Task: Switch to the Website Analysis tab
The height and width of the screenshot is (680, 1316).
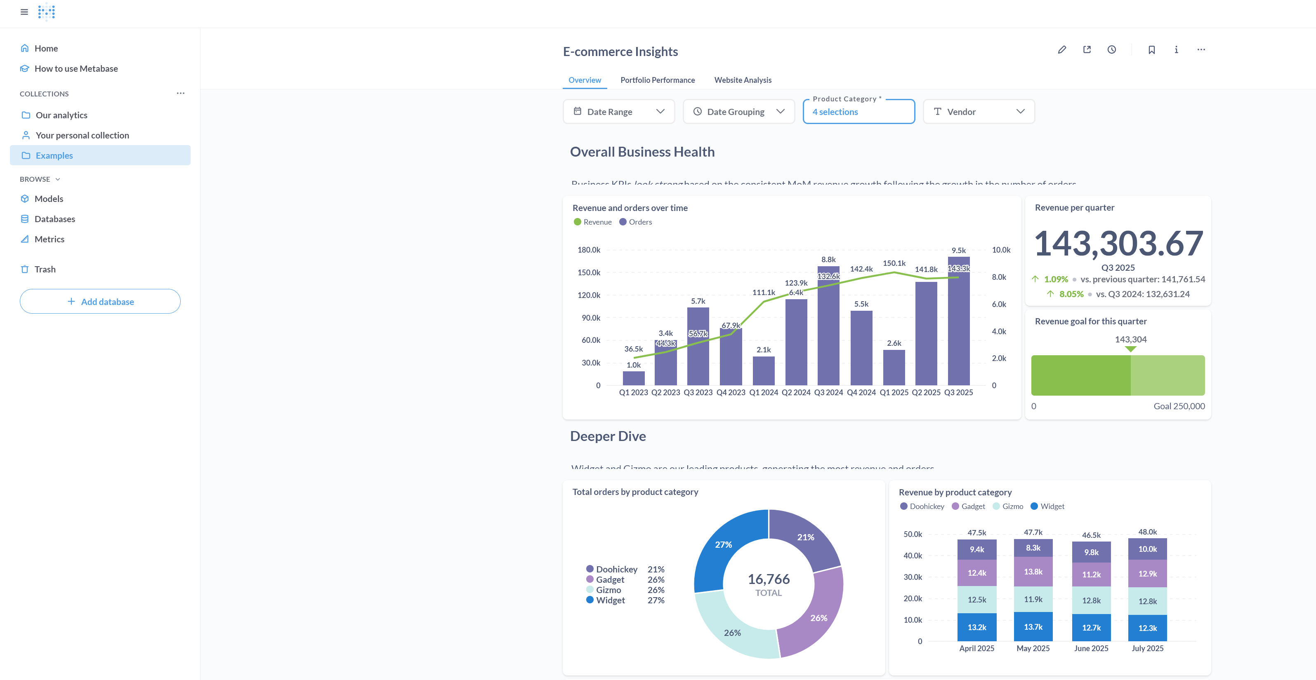Action: (743, 80)
